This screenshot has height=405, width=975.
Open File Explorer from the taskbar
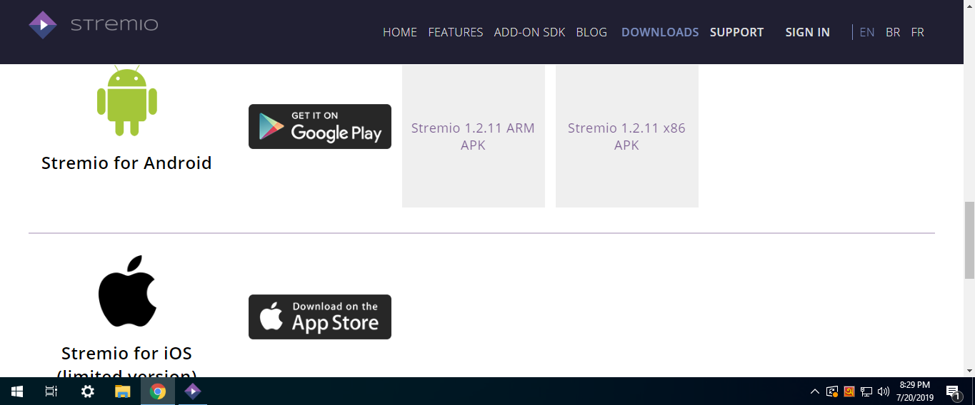[123, 391]
